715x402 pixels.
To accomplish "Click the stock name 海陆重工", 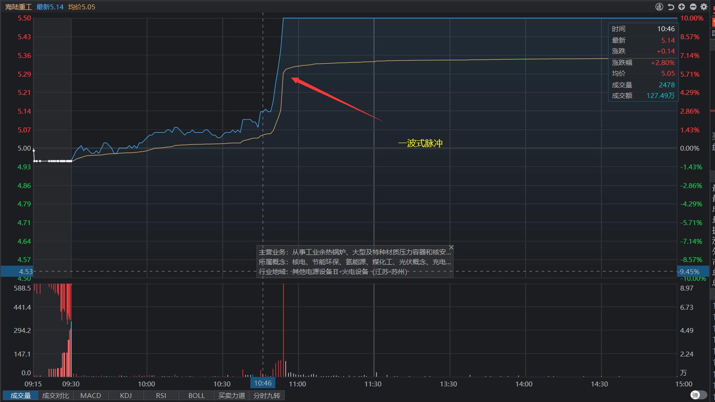I will (19, 7).
